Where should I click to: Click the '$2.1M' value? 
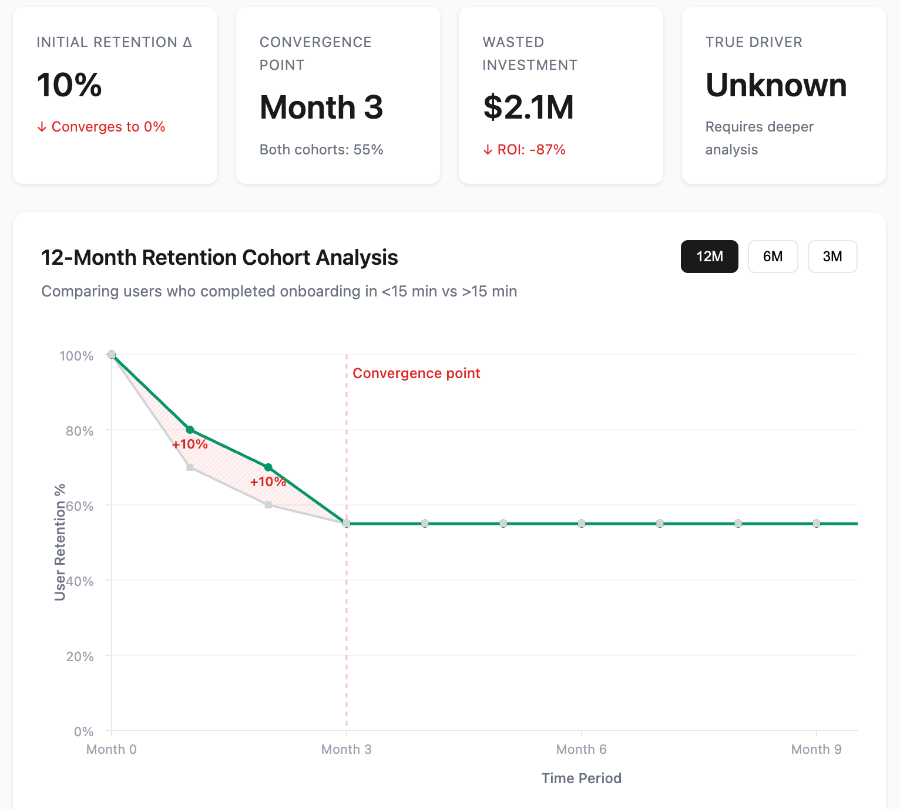(x=528, y=107)
